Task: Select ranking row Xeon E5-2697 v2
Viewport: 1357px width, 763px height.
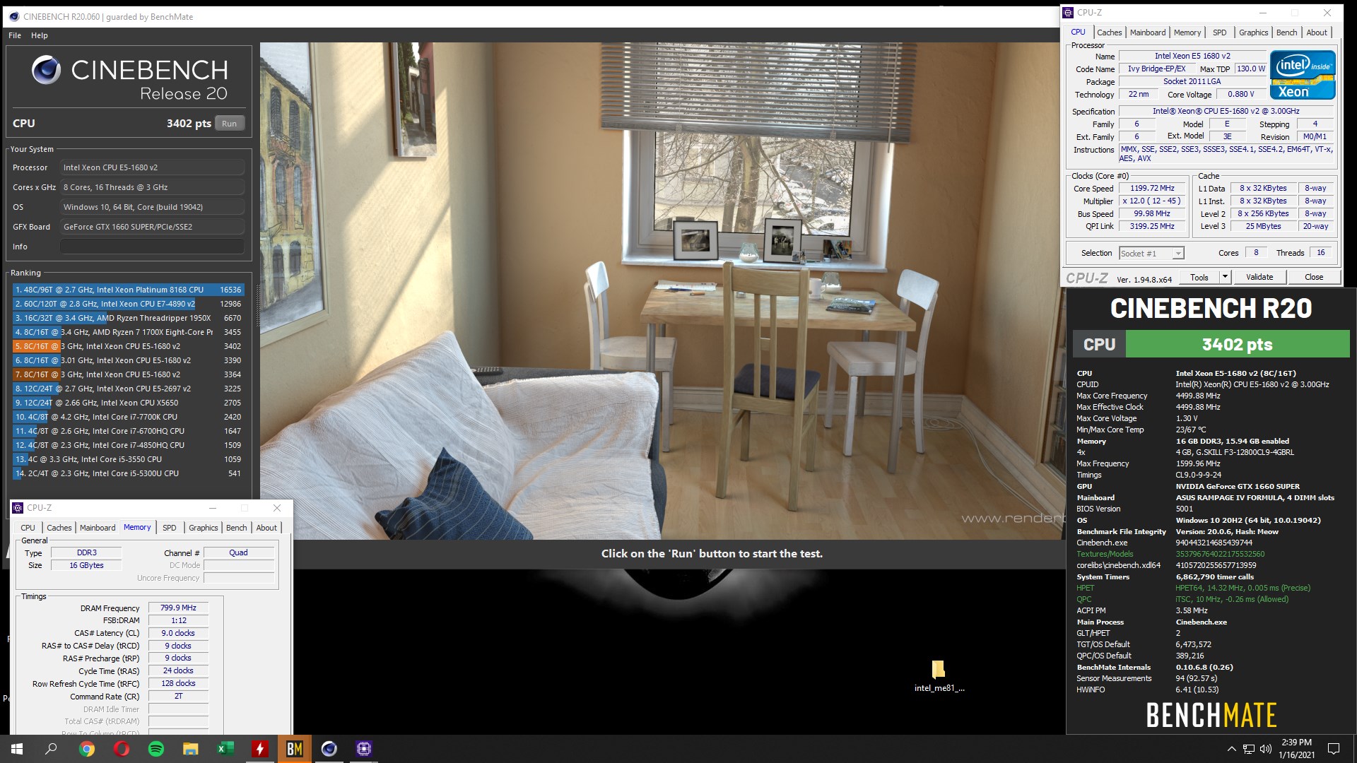Action: [128, 389]
